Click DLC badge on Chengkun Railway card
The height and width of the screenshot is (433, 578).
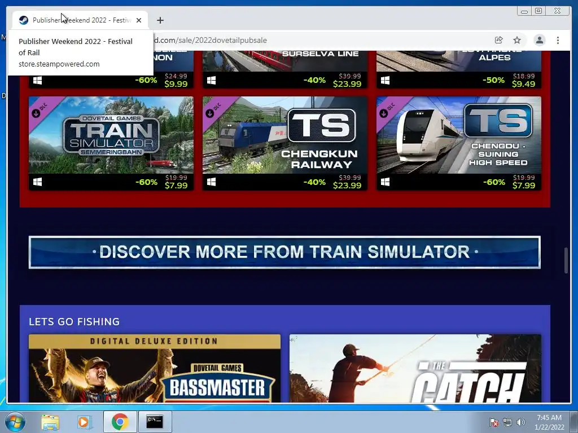click(x=213, y=110)
